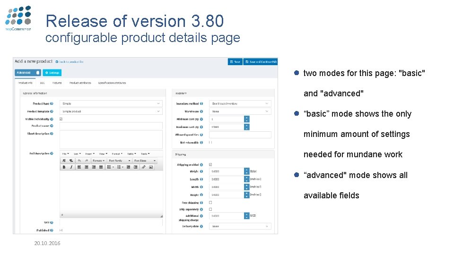The image size is (454, 255).
Task: Align text right in editor toolbar
Action: [x=94, y=167]
